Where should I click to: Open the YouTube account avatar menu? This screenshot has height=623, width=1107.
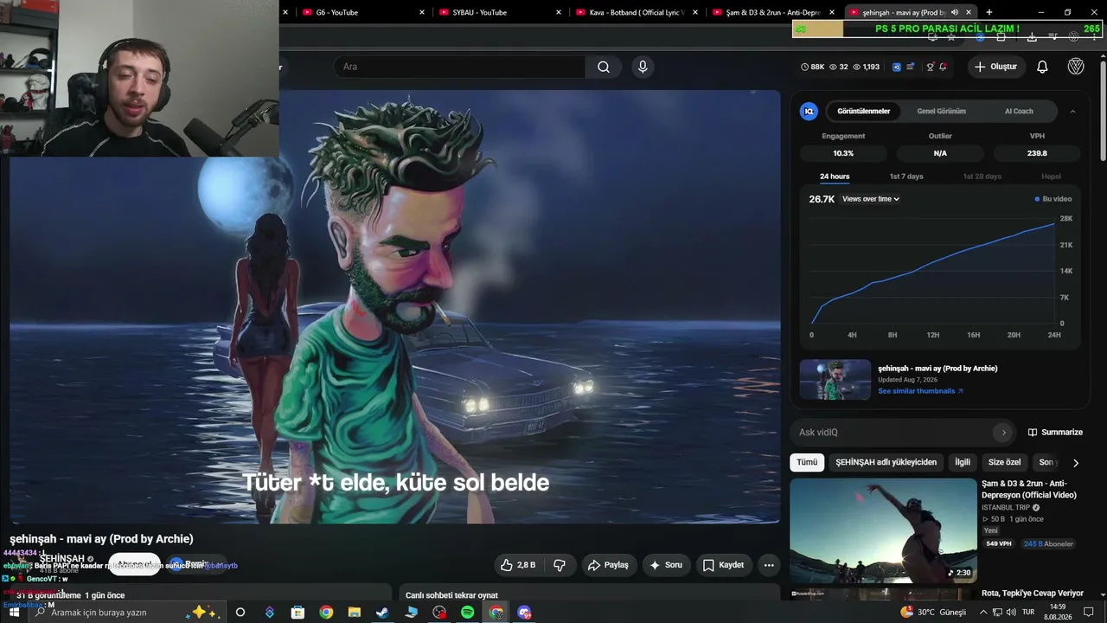point(1076,67)
